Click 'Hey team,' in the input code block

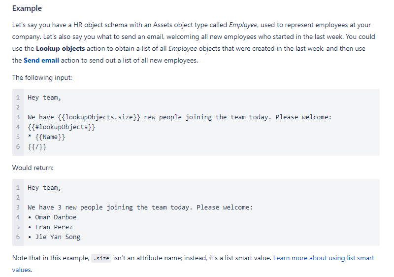pyautogui.click(x=44, y=98)
